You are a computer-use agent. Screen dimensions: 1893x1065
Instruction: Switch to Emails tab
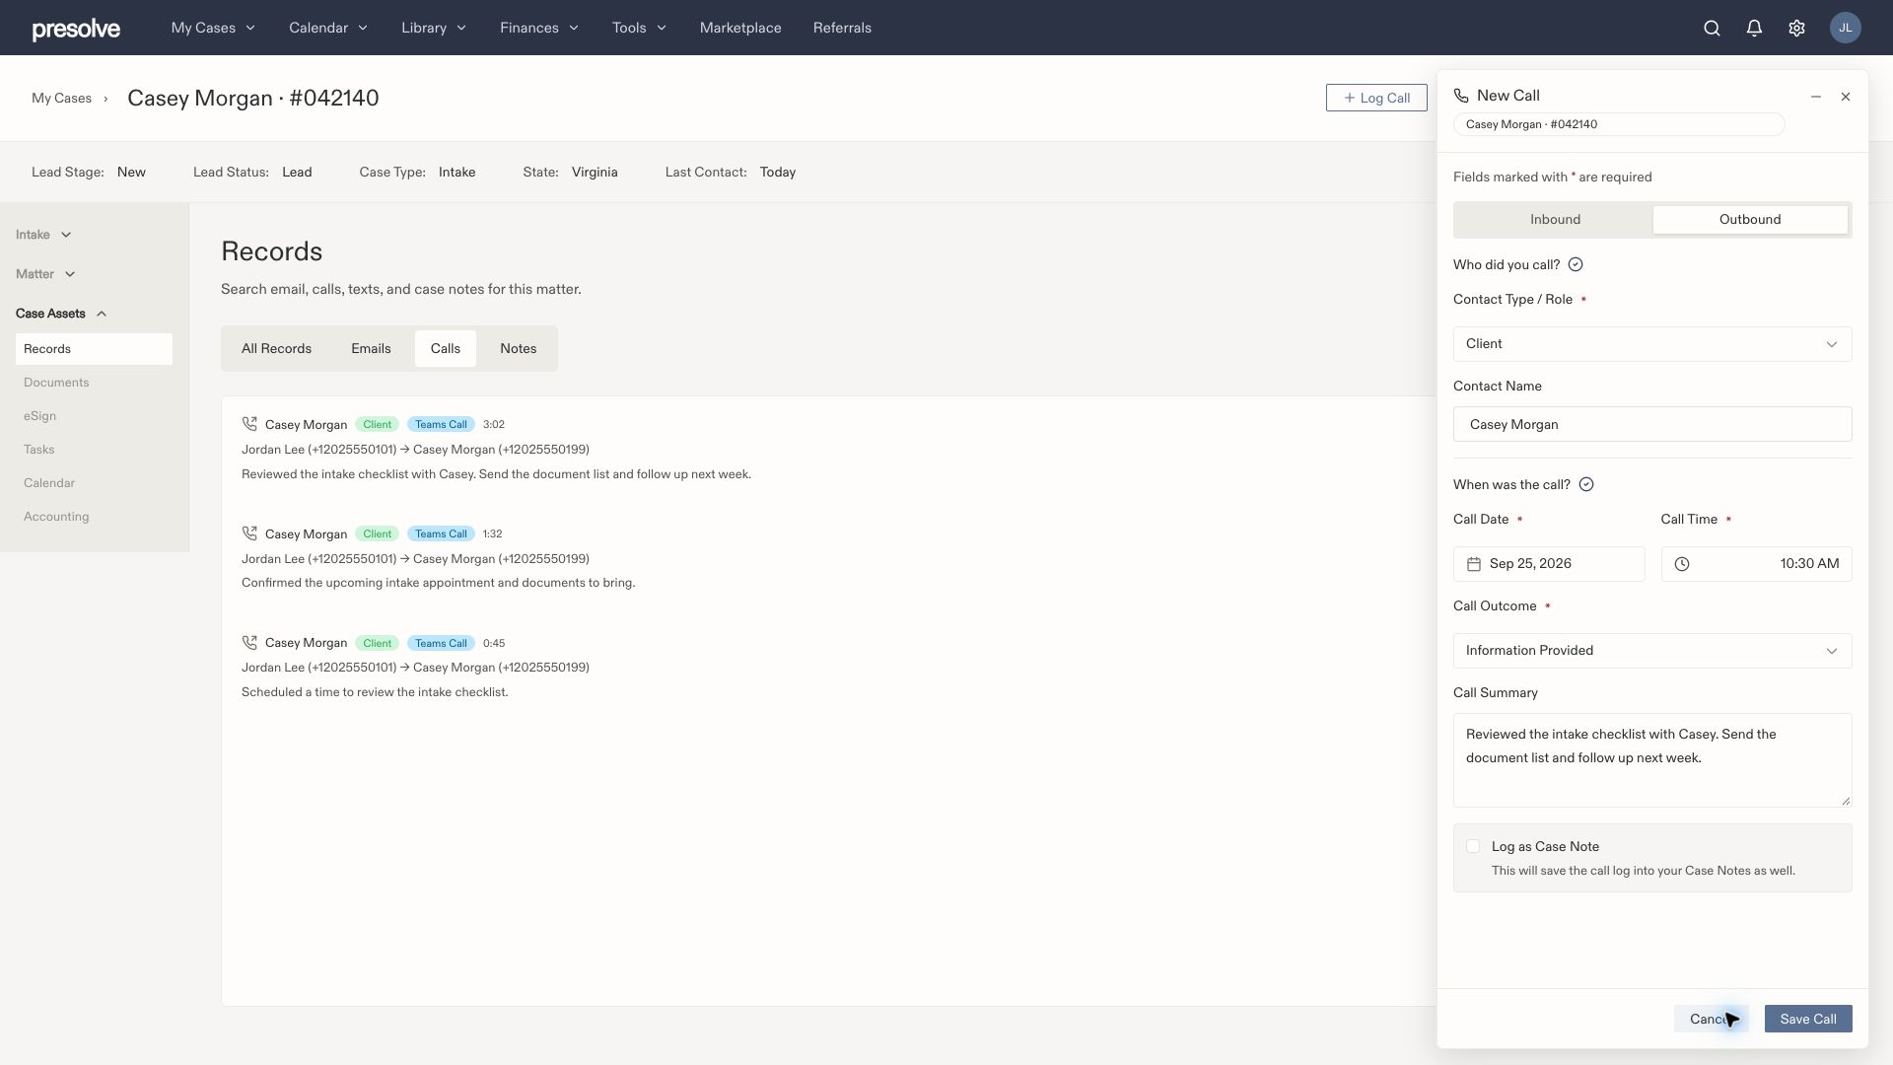tap(371, 348)
